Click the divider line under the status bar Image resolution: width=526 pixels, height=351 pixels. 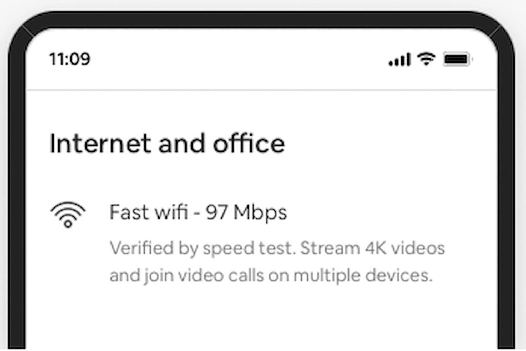[261, 90]
